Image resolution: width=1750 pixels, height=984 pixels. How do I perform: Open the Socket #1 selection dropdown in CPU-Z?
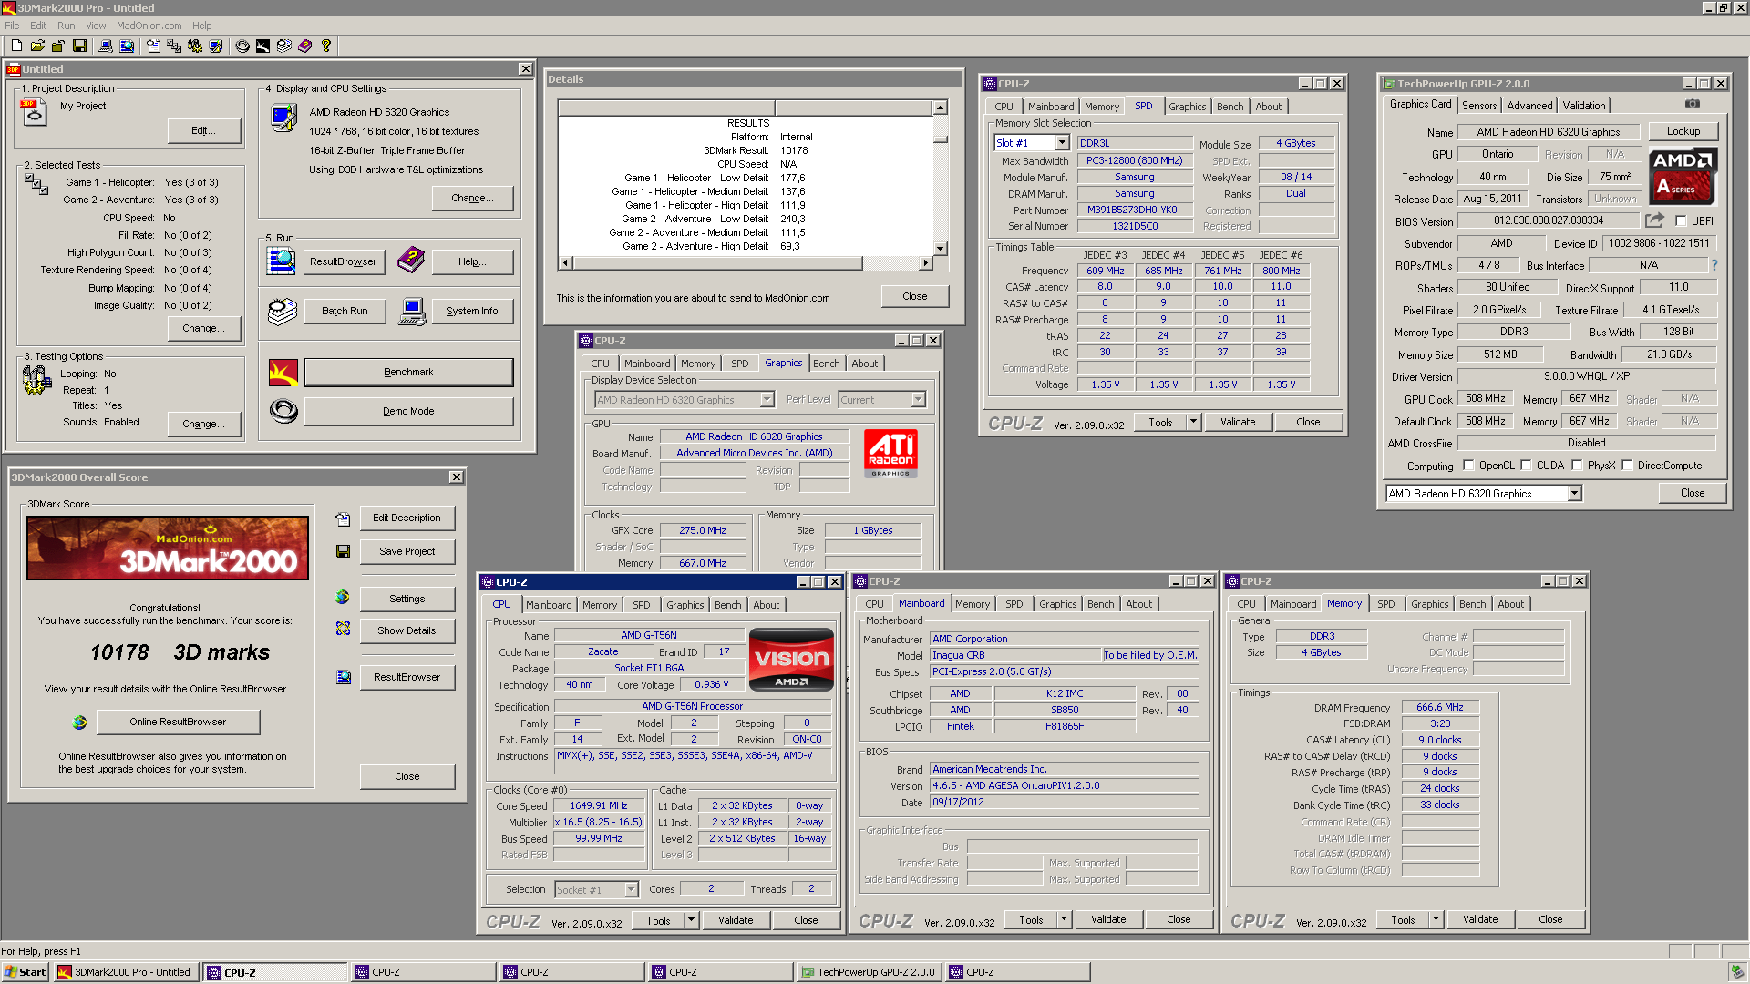click(631, 890)
